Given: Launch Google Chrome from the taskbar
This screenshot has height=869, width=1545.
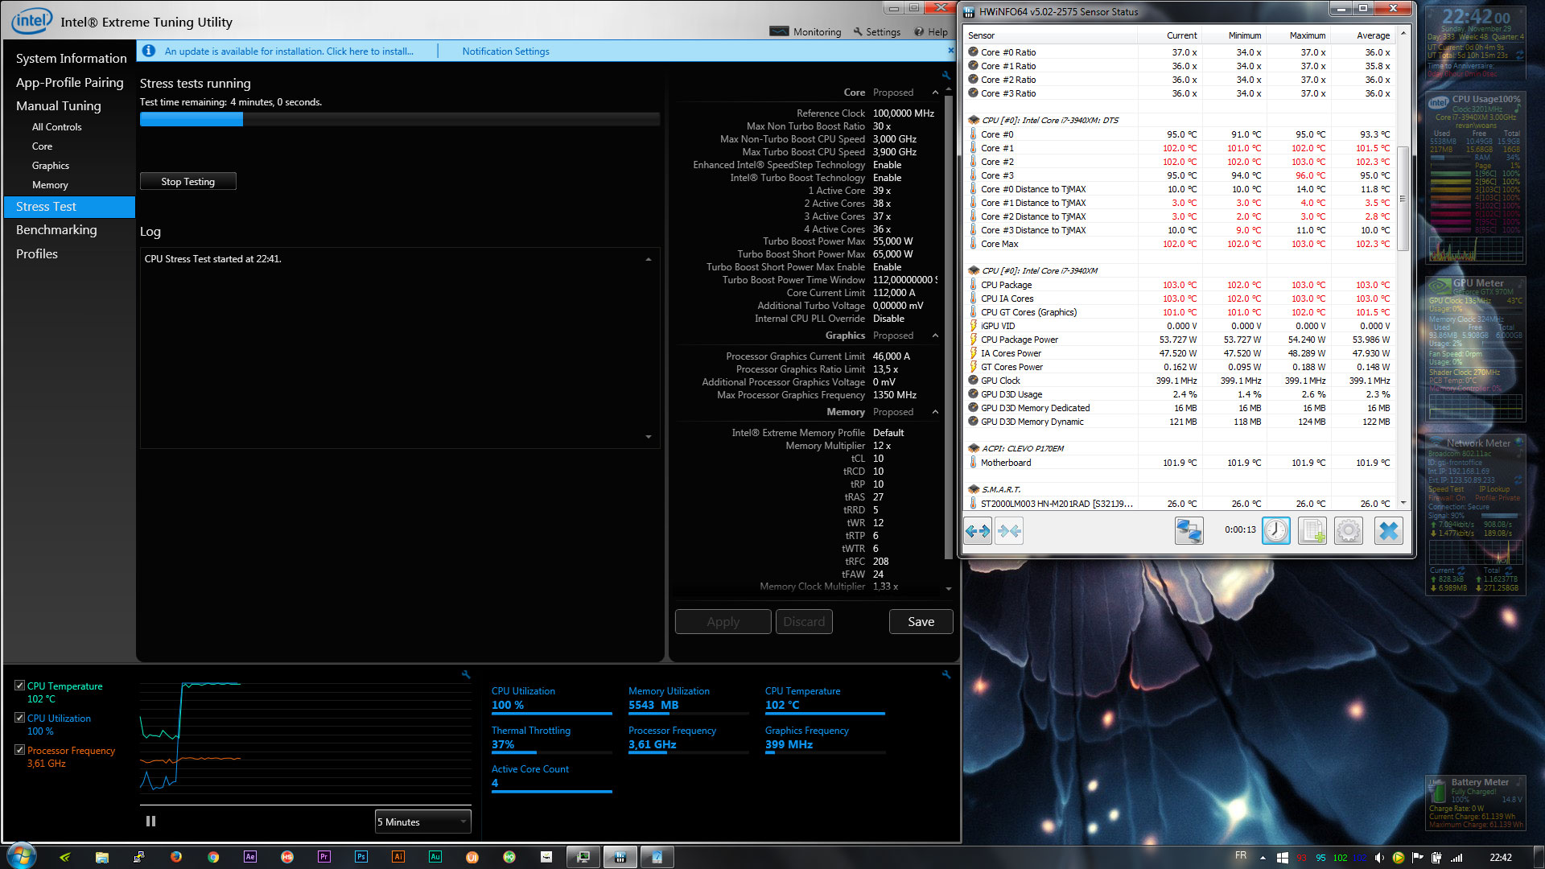Looking at the screenshot, I should coord(213,857).
